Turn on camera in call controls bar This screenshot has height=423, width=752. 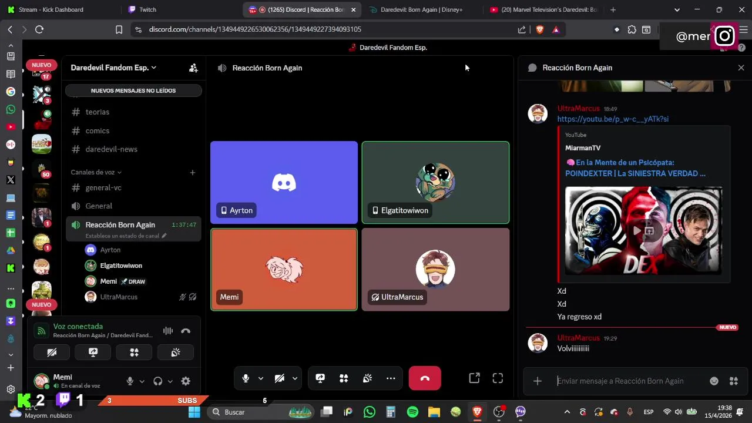280,378
